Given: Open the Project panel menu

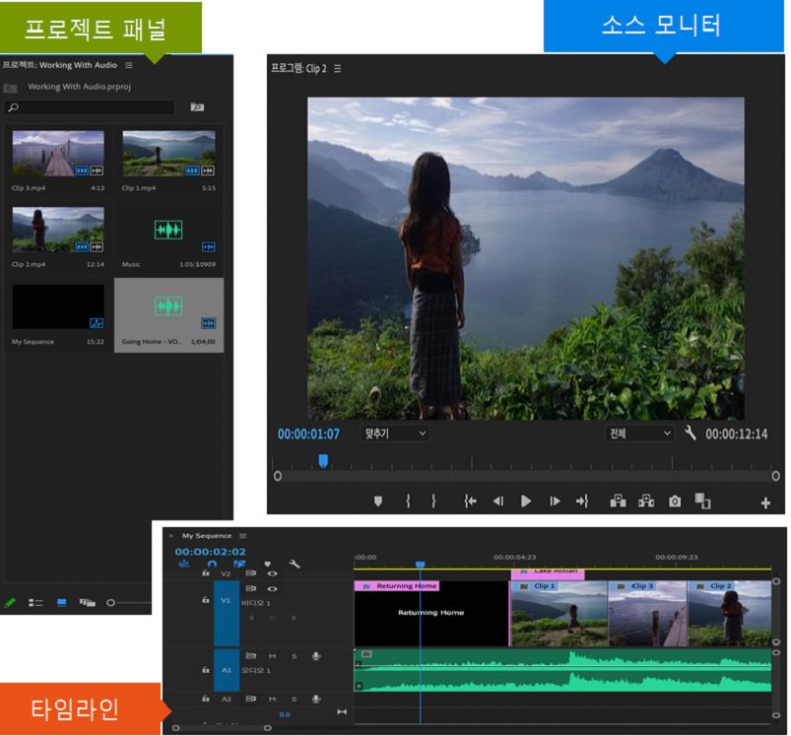Looking at the screenshot, I should click(x=129, y=65).
